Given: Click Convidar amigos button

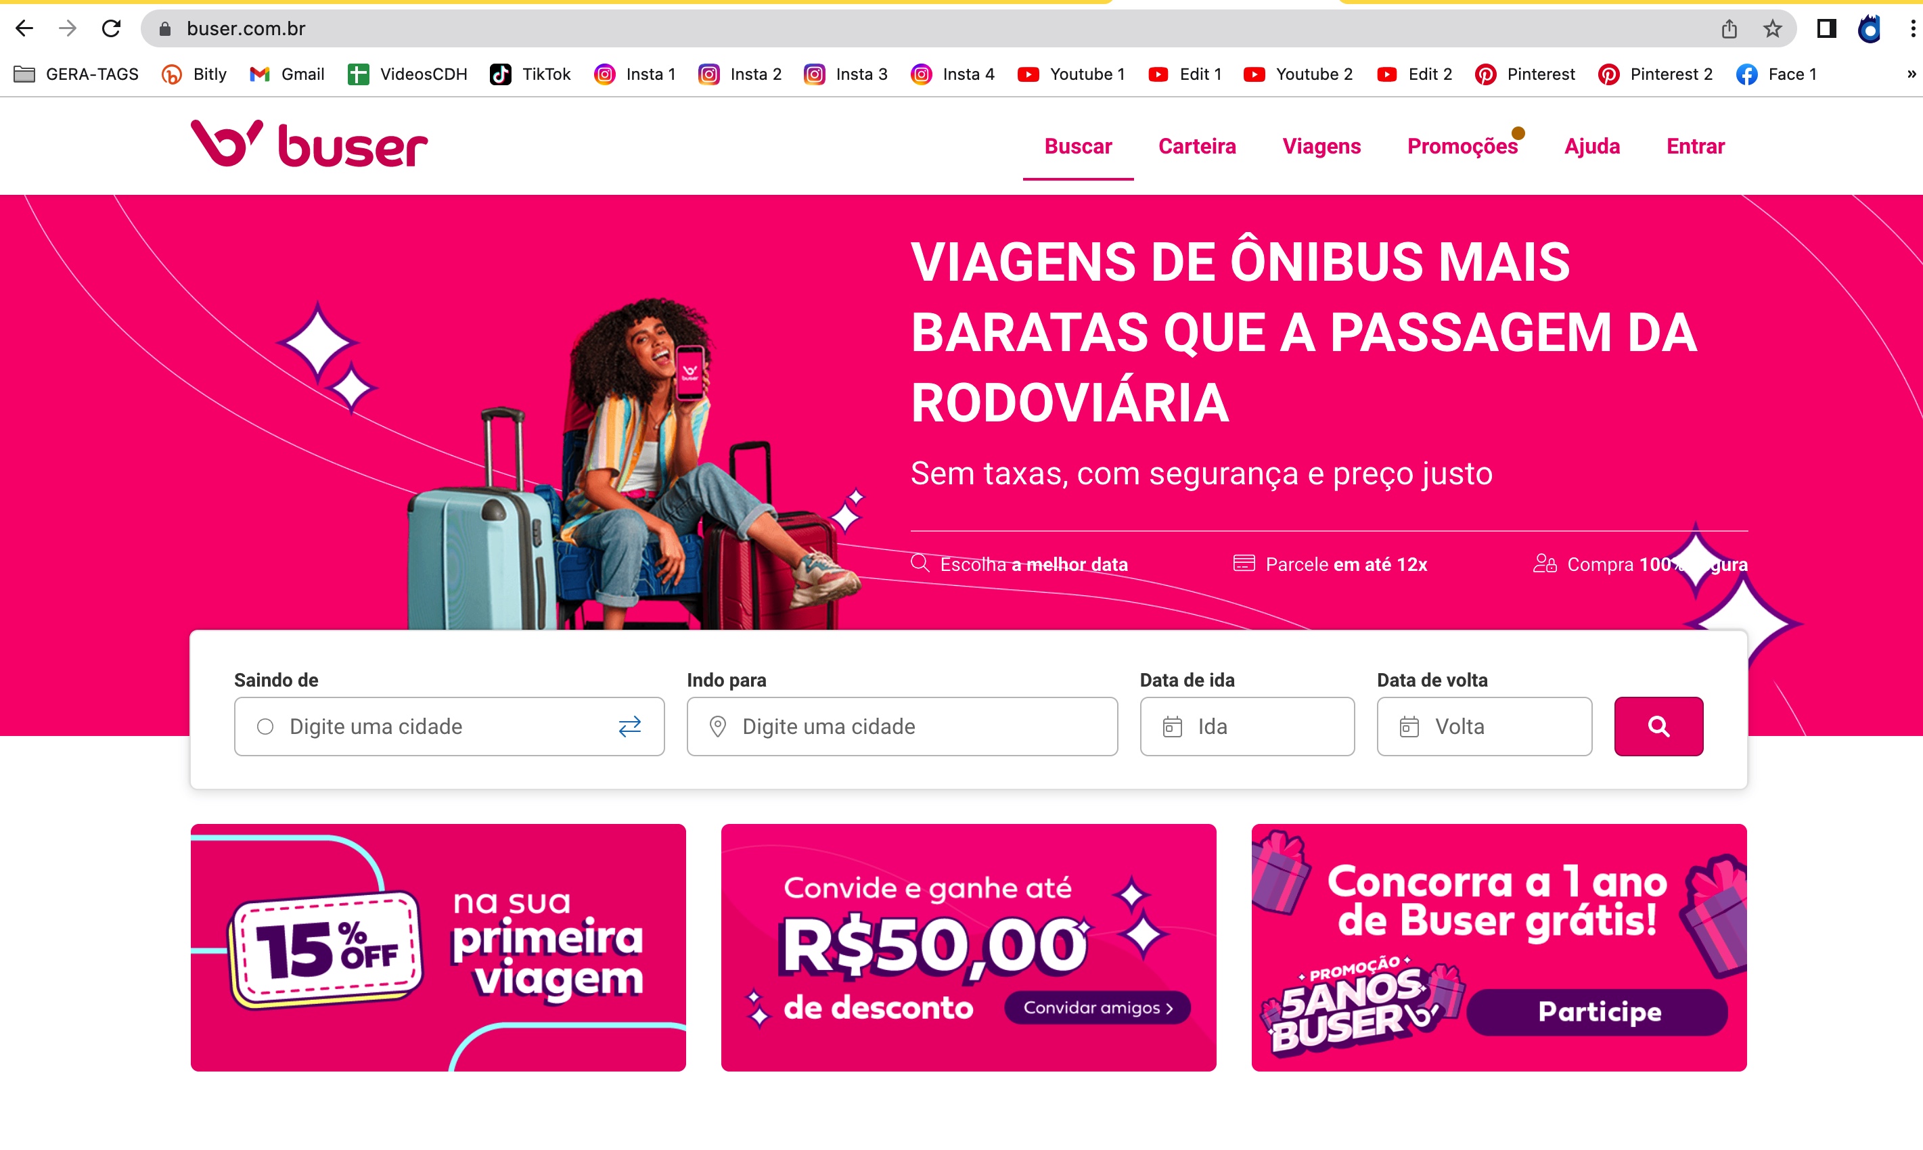Looking at the screenshot, I should point(1097,1007).
